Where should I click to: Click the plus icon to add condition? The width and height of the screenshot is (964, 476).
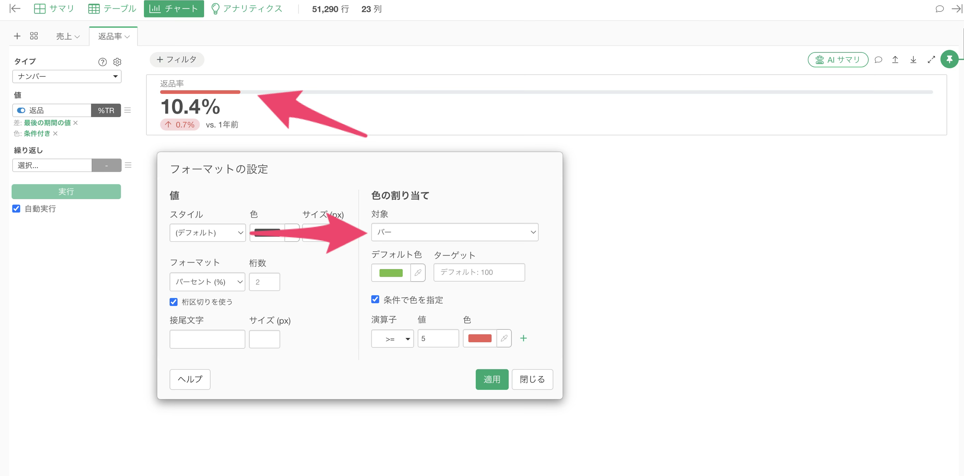[x=523, y=338]
